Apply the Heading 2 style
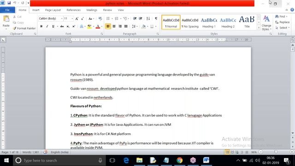Screen dimensions: 295x166 [x=228, y=22]
